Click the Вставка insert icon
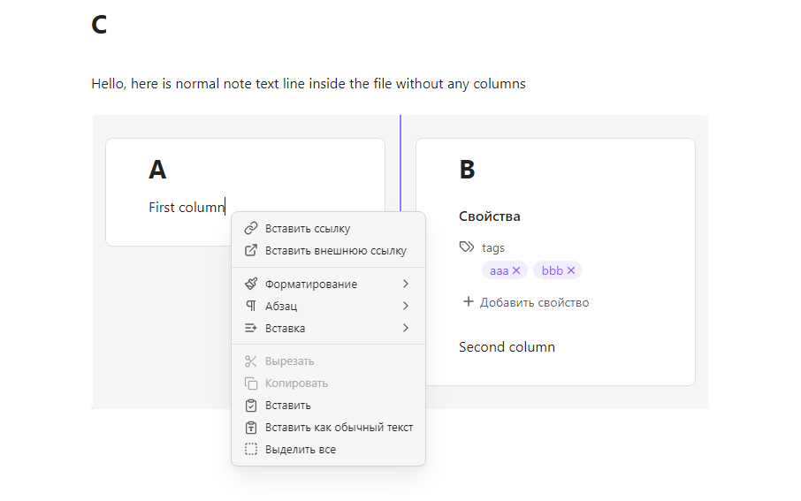The image size is (801, 501). (x=251, y=329)
